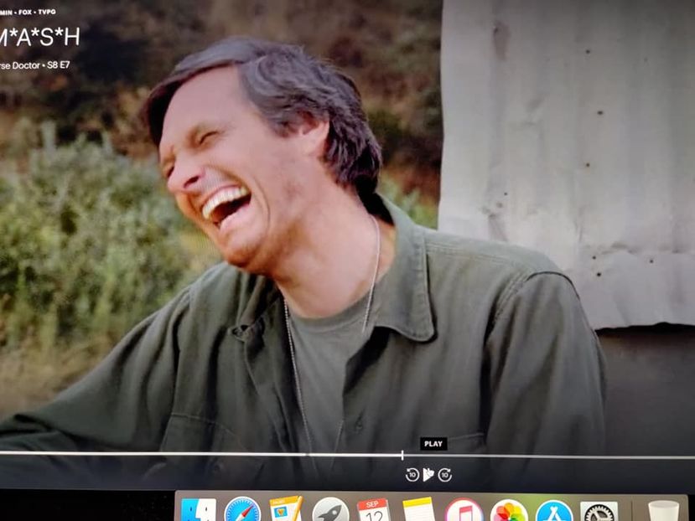
Task: Click the episode info 'Doctor • S8 E7'
Action: 41,65
